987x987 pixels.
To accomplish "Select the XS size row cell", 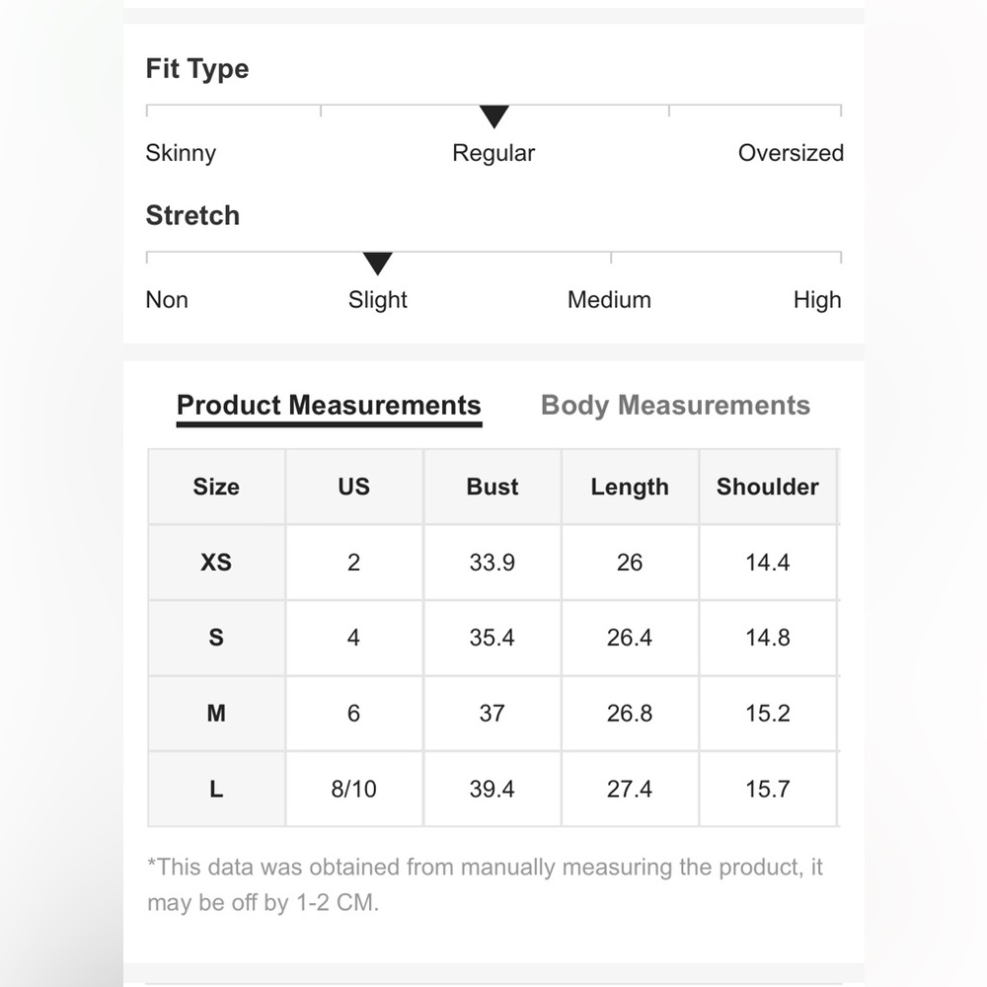I will click(216, 563).
